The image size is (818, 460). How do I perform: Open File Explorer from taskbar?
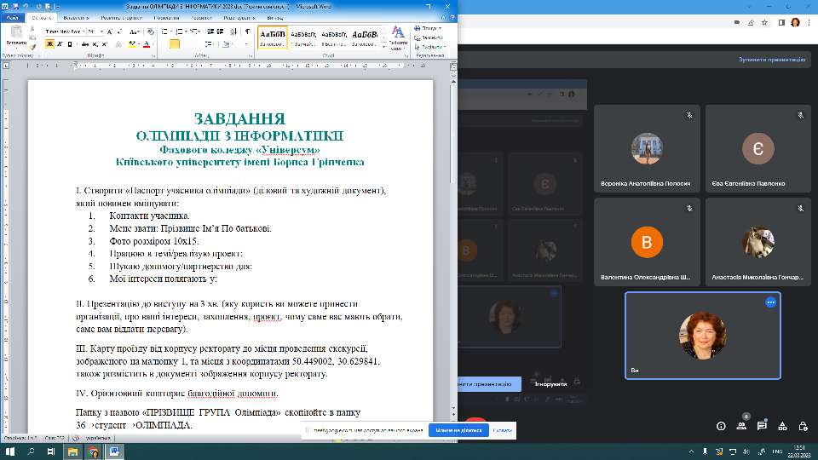click(72, 451)
